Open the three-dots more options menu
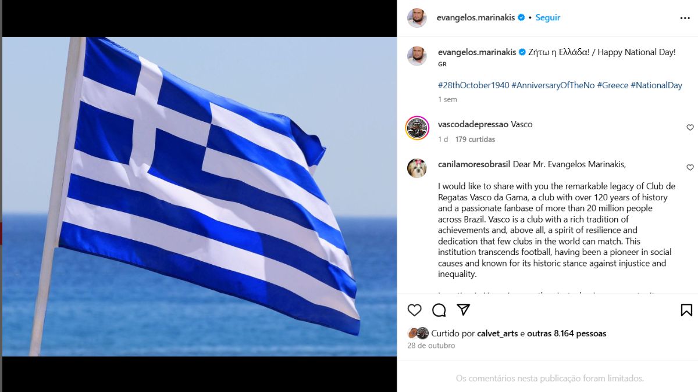Viewport: 698px width, 392px height. pos(685,18)
